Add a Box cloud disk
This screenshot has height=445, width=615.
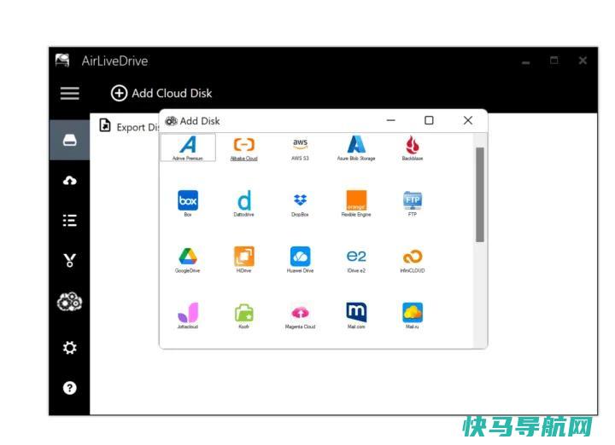(188, 204)
